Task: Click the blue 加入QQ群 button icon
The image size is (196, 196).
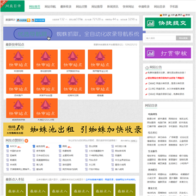Action: [38, 20]
